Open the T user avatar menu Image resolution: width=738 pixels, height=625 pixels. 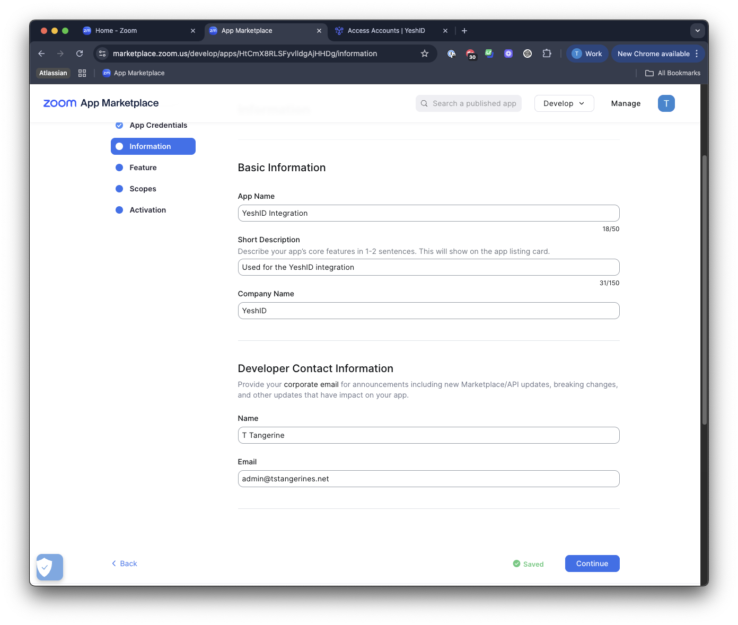666,103
